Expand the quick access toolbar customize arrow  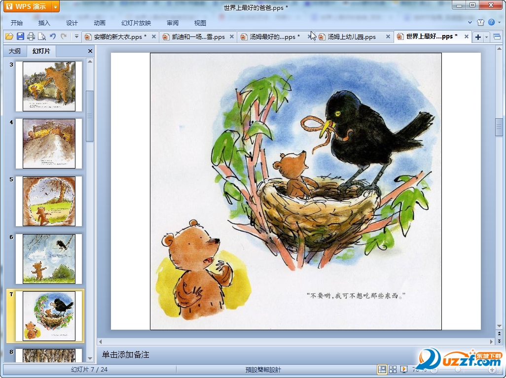pyautogui.click(x=76, y=36)
